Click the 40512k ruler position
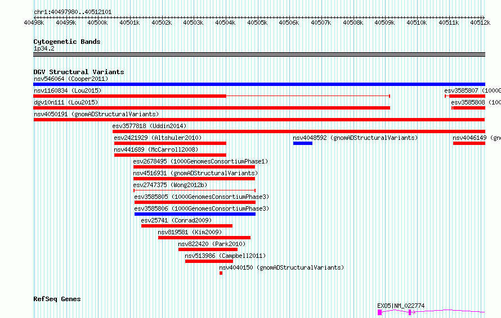501x318 pixels. (480, 22)
